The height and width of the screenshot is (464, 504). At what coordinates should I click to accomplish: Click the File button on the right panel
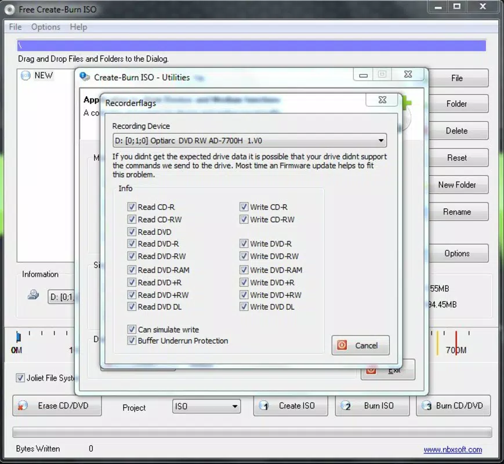click(x=458, y=78)
